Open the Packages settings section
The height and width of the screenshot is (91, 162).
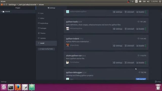46,28
